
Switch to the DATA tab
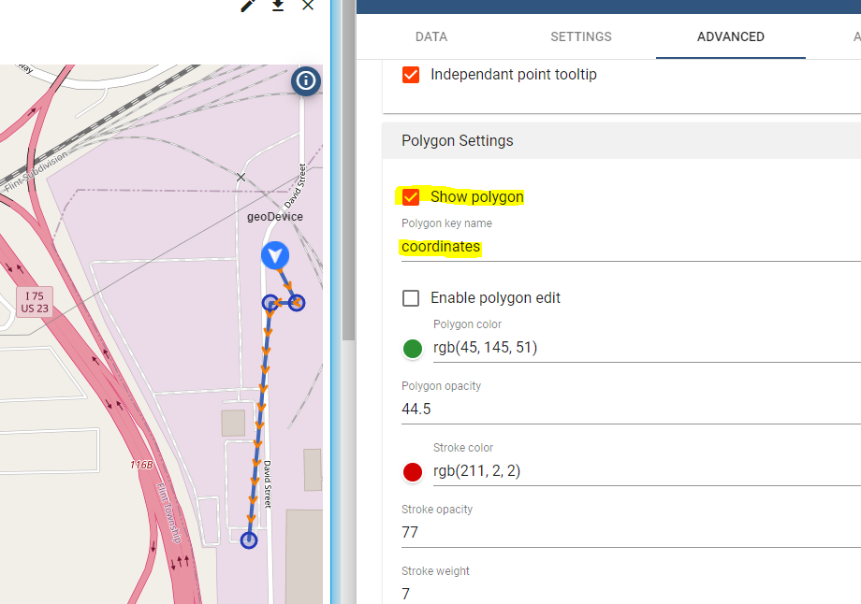pyautogui.click(x=431, y=36)
